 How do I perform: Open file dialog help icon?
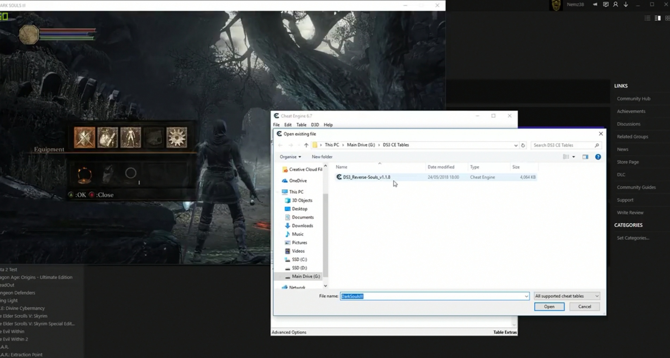click(x=598, y=157)
